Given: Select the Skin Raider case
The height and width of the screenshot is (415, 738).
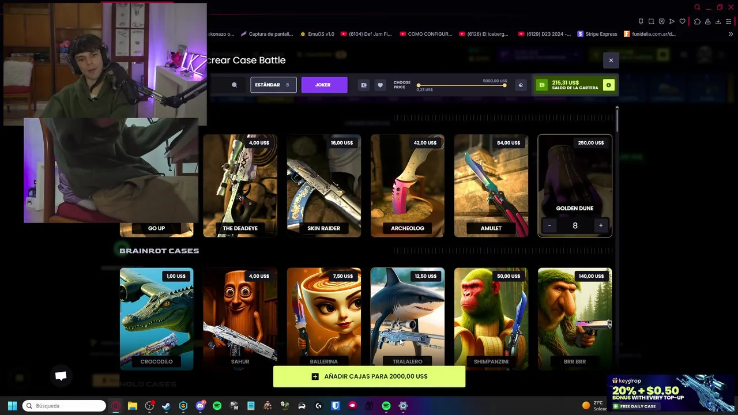Looking at the screenshot, I should pos(324,186).
